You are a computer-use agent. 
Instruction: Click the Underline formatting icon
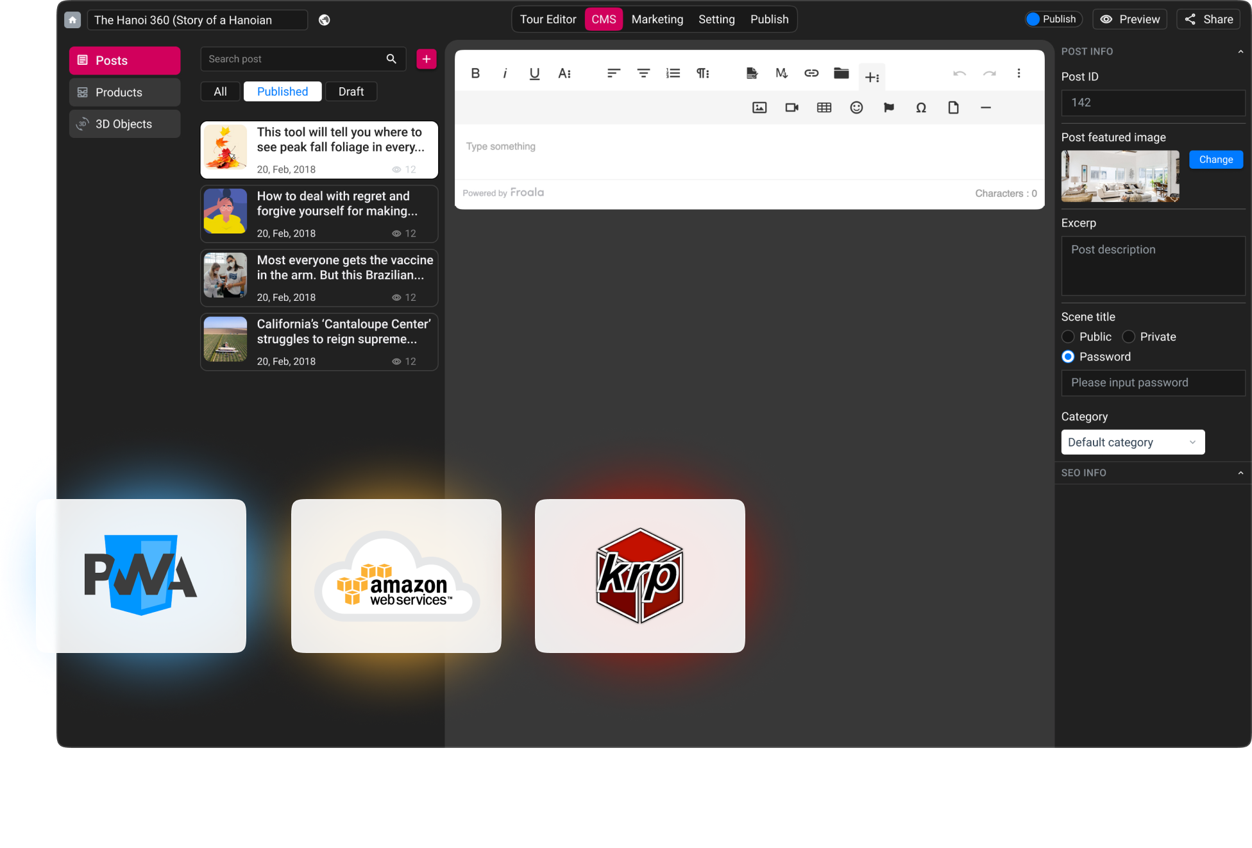(535, 73)
